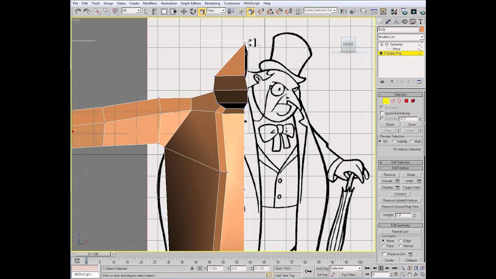Image resolution: width=496 pixels, height=279 pixels.
Task: Select Vertex sub-object level icon
Action: tap(386, 101)
